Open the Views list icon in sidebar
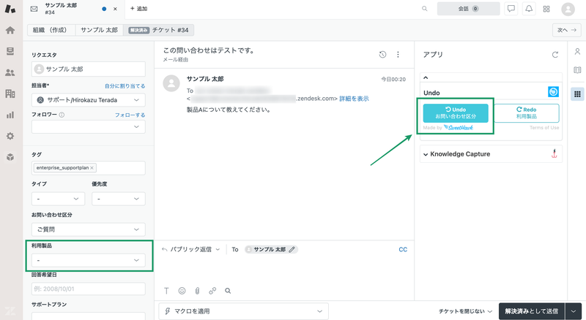Image resolution: width=586 pixels, height=320 pixels. click(x=10, y=51)
